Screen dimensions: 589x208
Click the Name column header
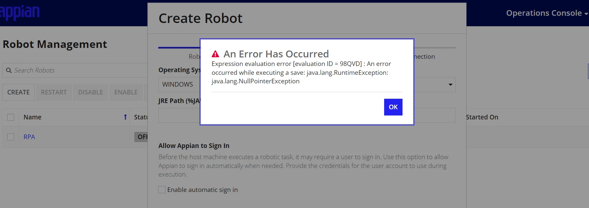pyautogui.click(x=33, y=117)
